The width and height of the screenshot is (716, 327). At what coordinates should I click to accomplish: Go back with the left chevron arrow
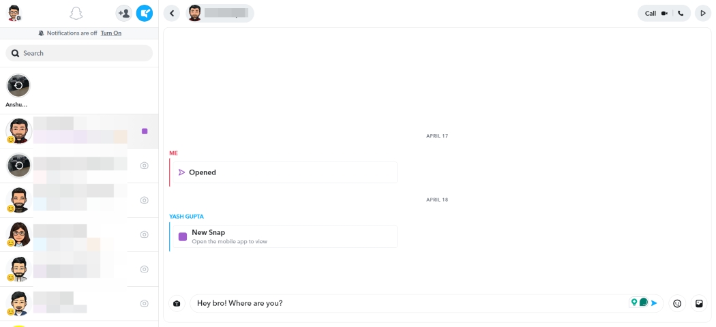click(173, 13)
